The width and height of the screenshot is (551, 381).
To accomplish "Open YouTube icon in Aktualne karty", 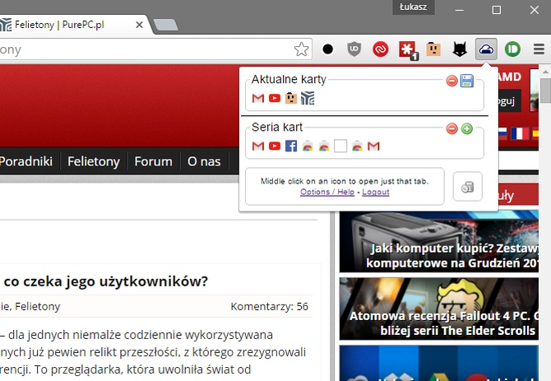I will coord(275,99).
